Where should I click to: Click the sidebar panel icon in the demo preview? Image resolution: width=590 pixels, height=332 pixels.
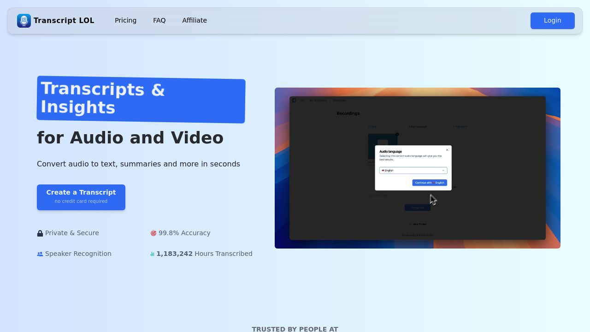pos(294,100)
